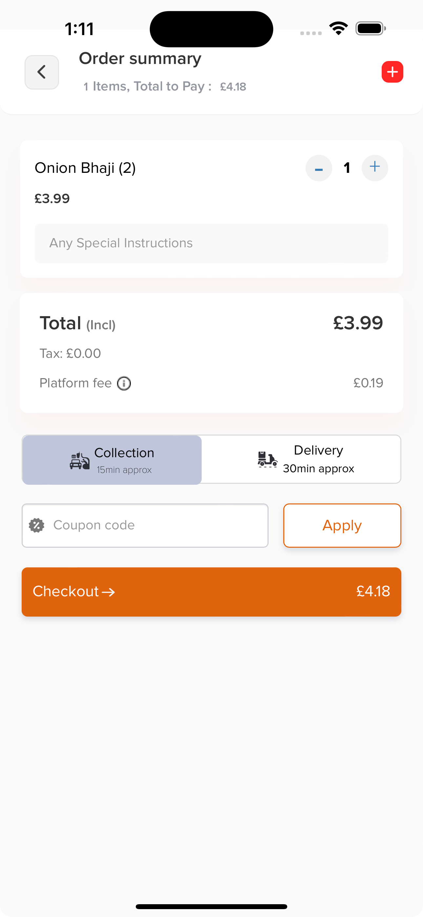
Task: Decrease Onion Bhaji quantity with minus
Action: pos(319,168)
